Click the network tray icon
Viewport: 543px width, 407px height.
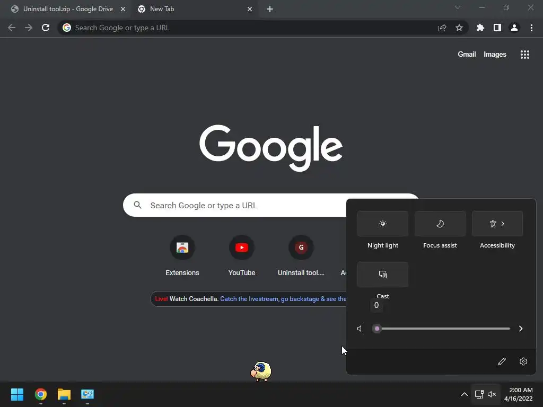(x=479, y=394)
